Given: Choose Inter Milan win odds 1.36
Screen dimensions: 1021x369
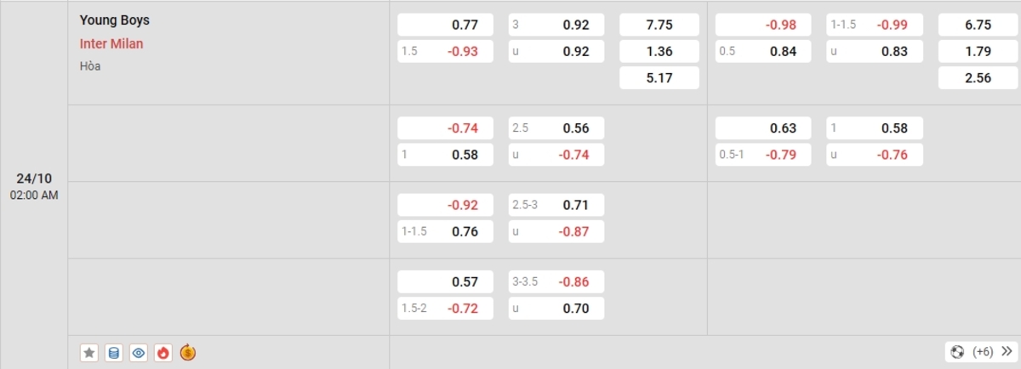Looking at the screenshot, I should pyautogui.click(x=659, y=51).
